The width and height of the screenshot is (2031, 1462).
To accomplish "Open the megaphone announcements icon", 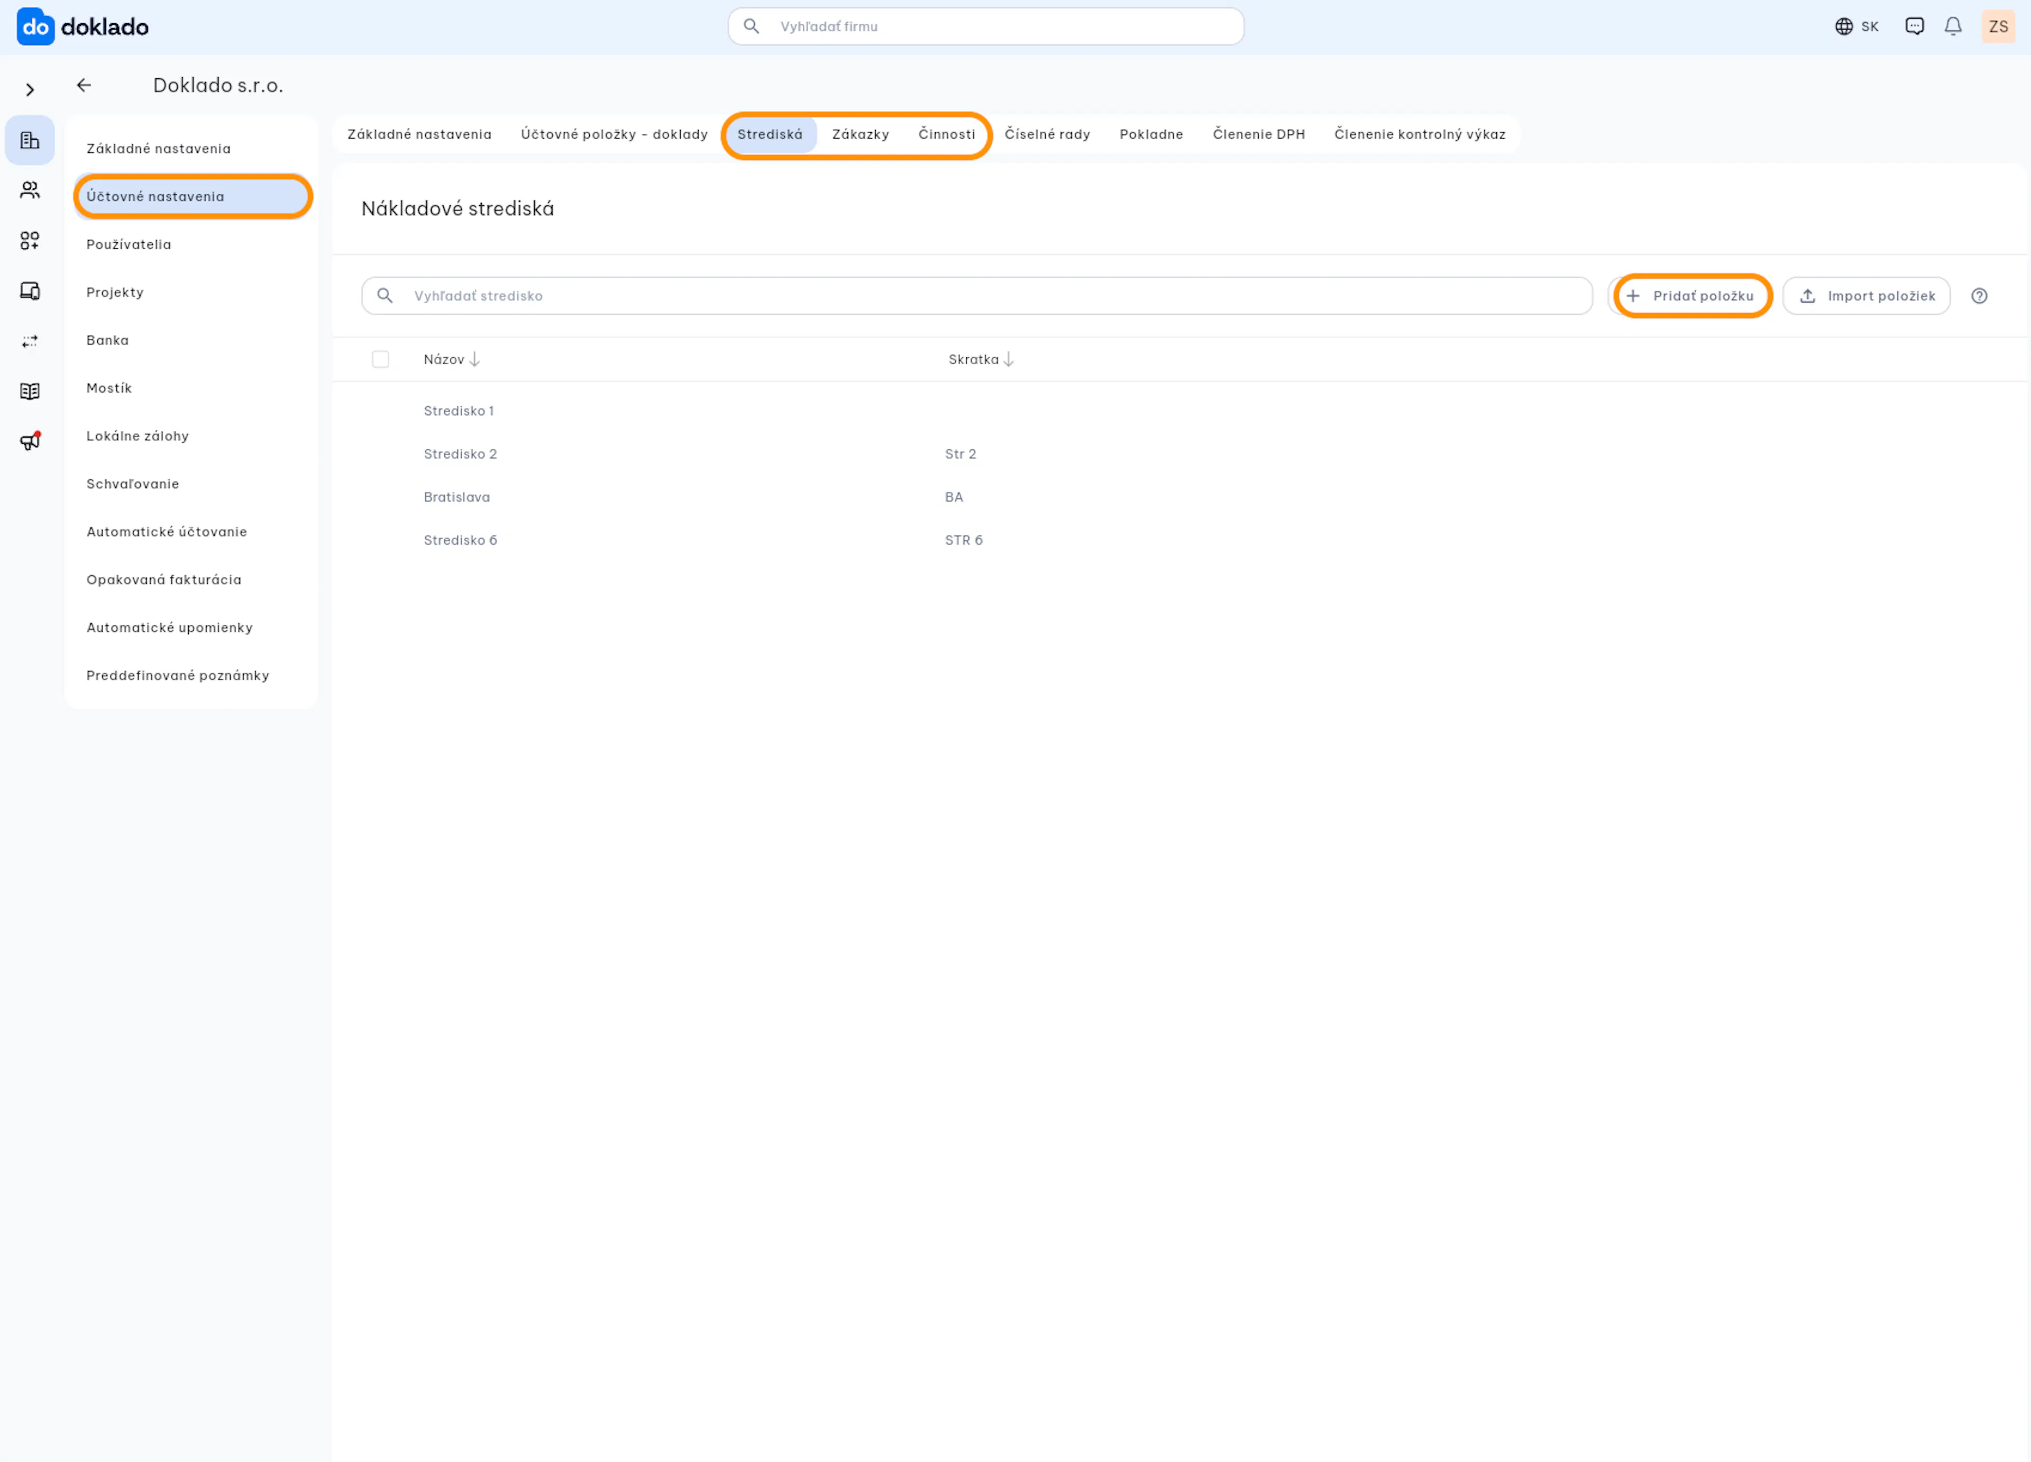I will click(30, 442).
